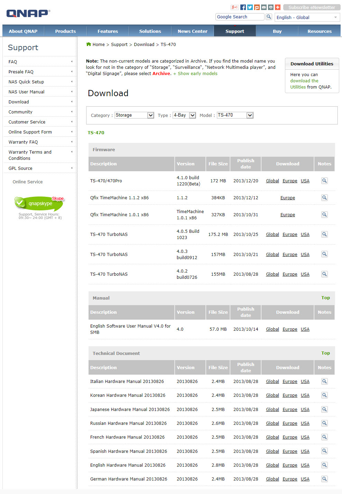Click download the Utilities link
This screenshot has width=342, height=494.
(304, 84)
